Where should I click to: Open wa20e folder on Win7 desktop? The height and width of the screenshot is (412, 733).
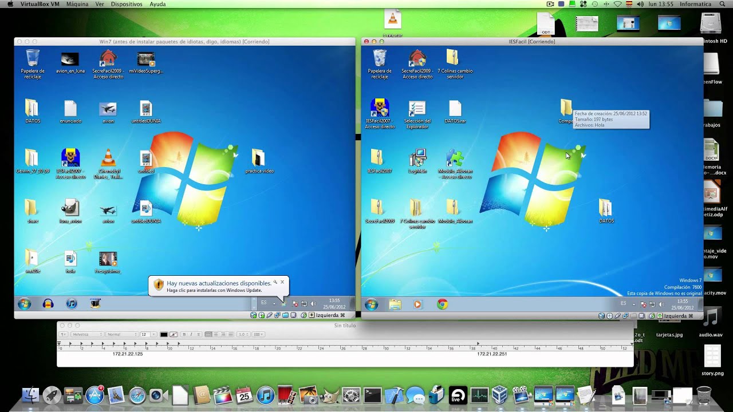[32, 262]
